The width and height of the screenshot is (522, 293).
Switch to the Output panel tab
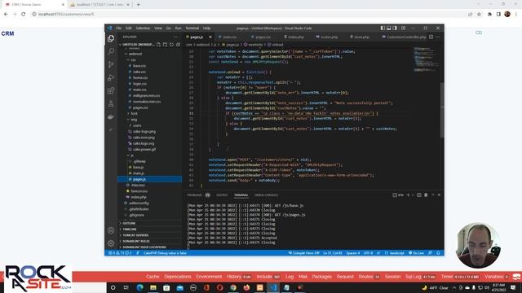point(222,195)
